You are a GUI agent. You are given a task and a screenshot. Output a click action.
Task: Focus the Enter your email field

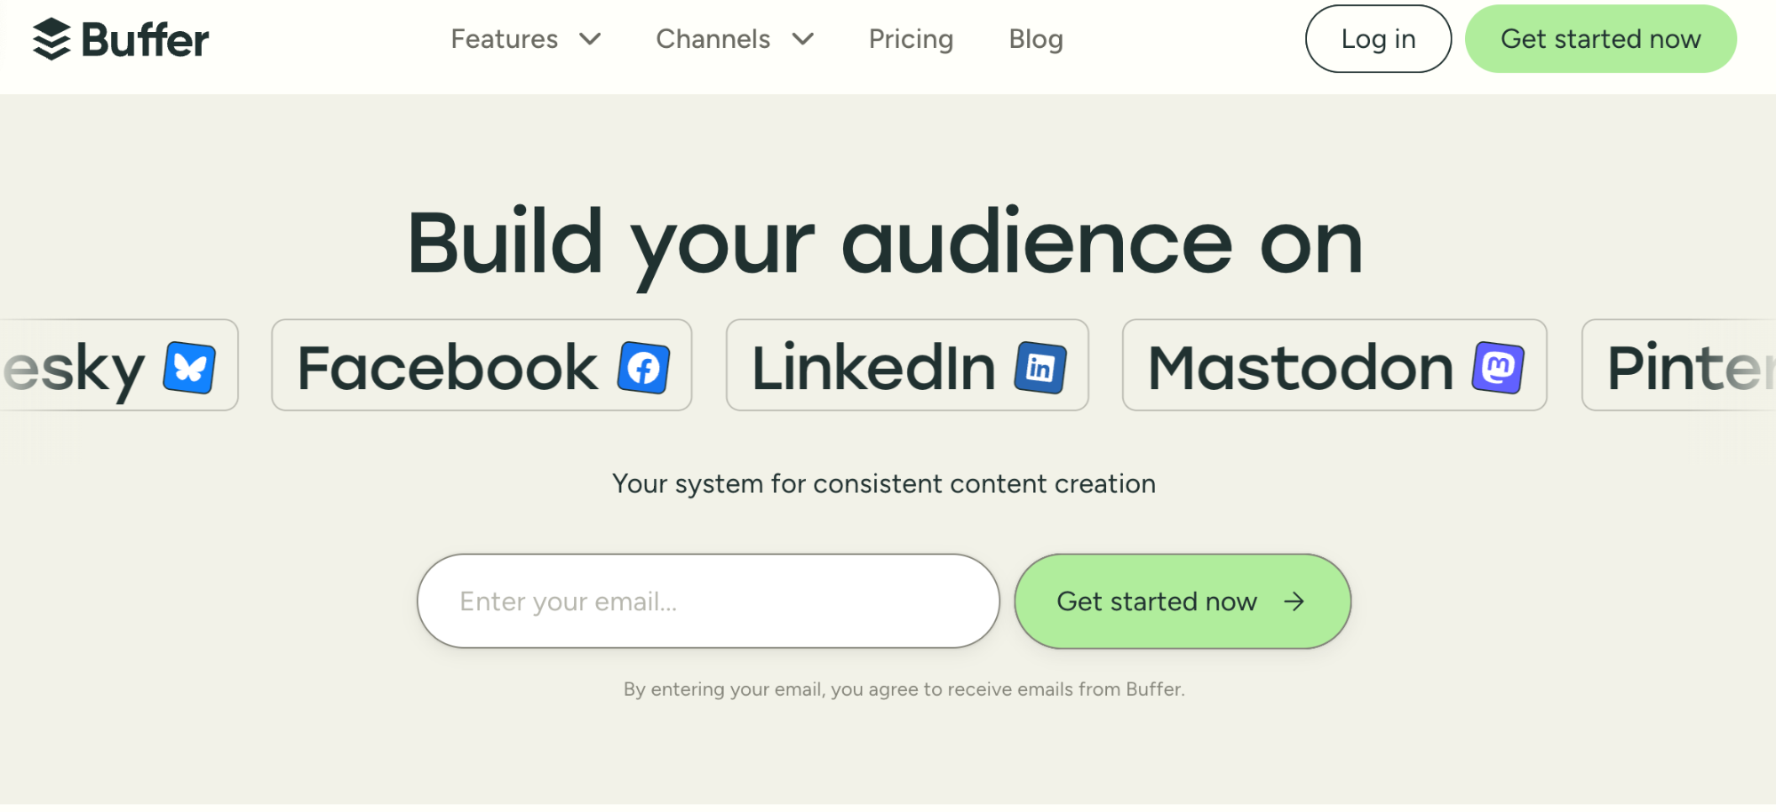tap(708, 601)
